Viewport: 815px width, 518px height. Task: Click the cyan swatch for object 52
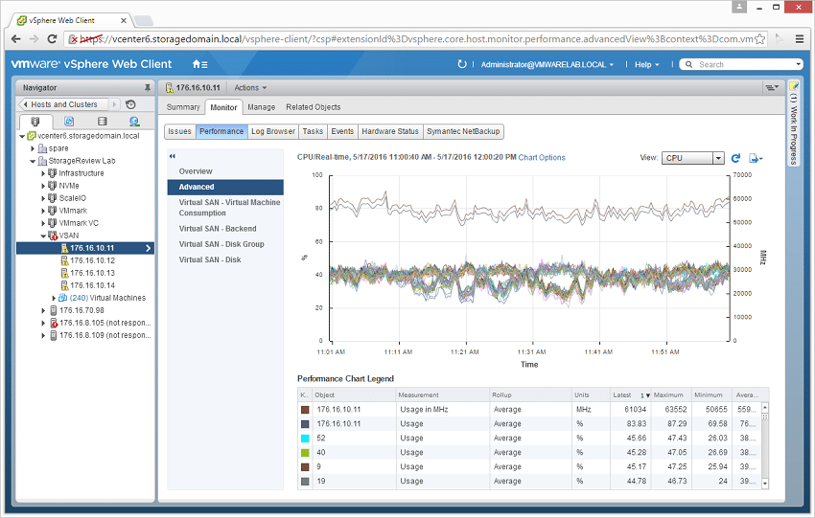pyautogui.click(x=305, y=439)
